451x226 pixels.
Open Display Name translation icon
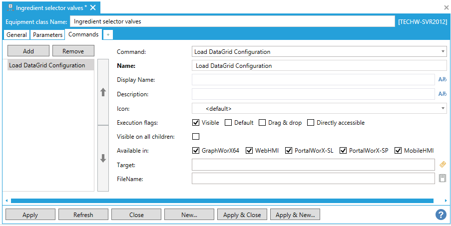click(x=442, y=79)
